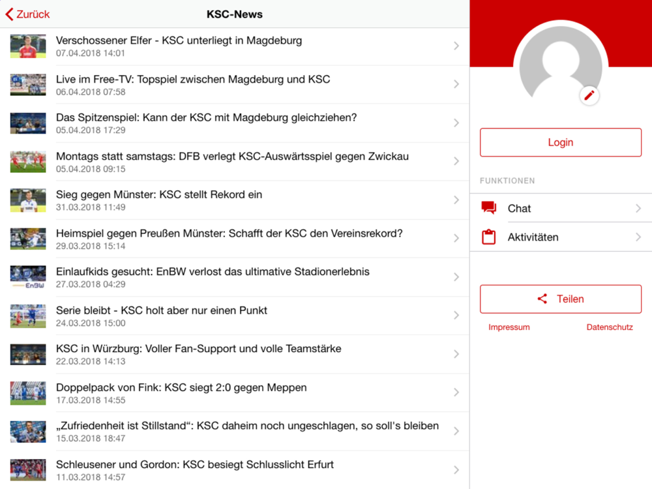652x489 pixels.
Task: Click the date 24.03.2018 15:00
Action: (x=90, y=323)
